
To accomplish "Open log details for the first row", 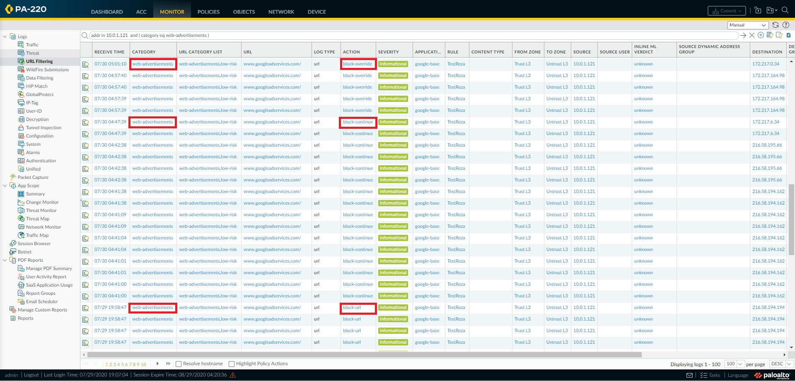I will coord(86,65).
